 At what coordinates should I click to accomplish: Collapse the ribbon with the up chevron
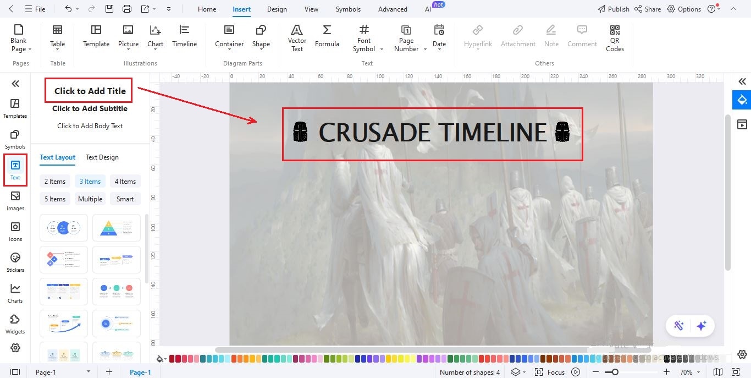pyautogui.click(x=732, y=9)
